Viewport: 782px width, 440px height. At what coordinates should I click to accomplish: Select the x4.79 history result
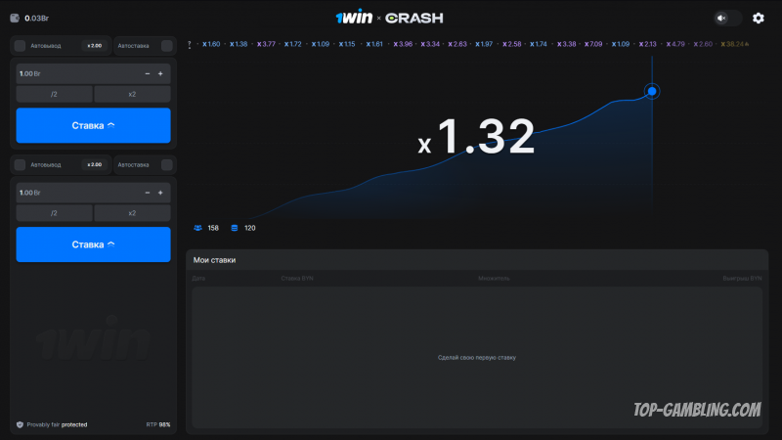coord(675,44)
